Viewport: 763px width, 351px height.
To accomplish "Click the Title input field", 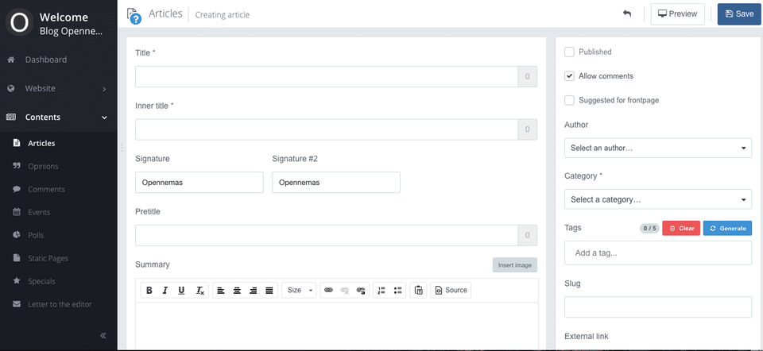I will pos(326,77).
